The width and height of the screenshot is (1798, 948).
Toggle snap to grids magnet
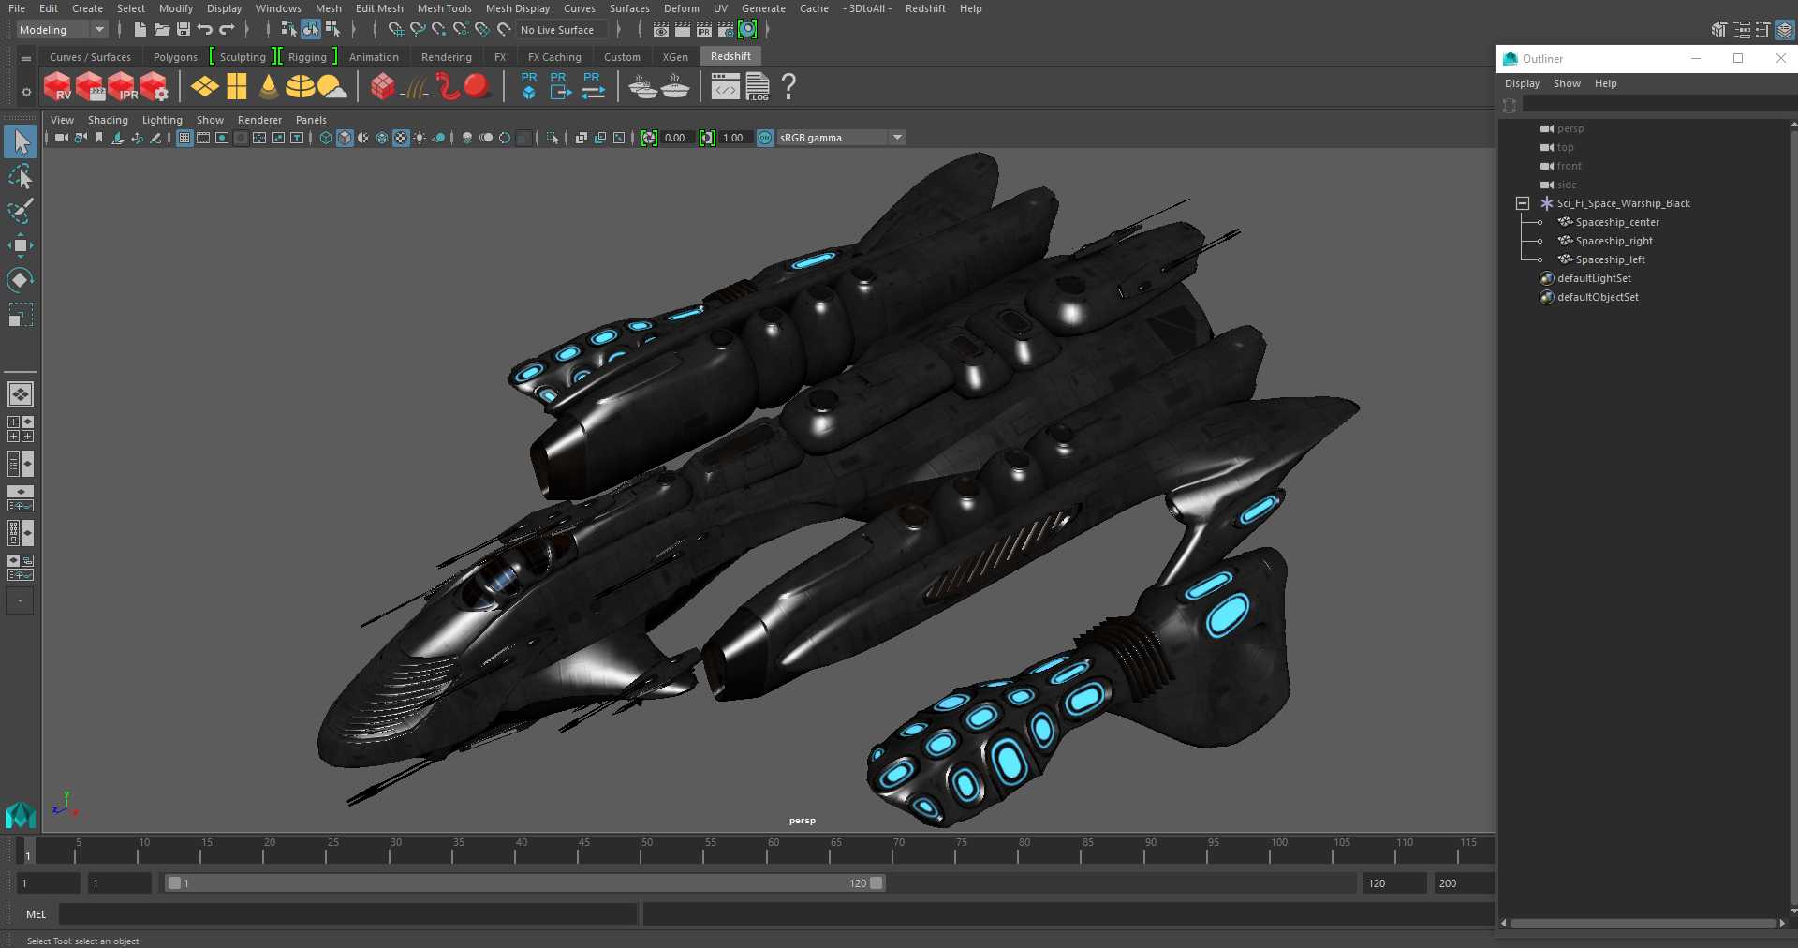[x=396, y=30]
